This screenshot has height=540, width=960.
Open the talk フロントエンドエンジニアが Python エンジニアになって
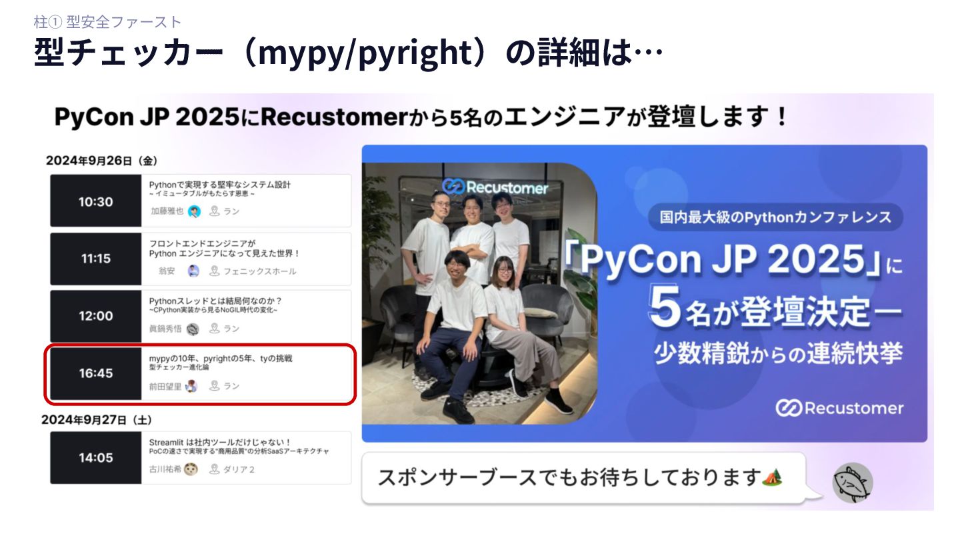[x=225, y=248]
